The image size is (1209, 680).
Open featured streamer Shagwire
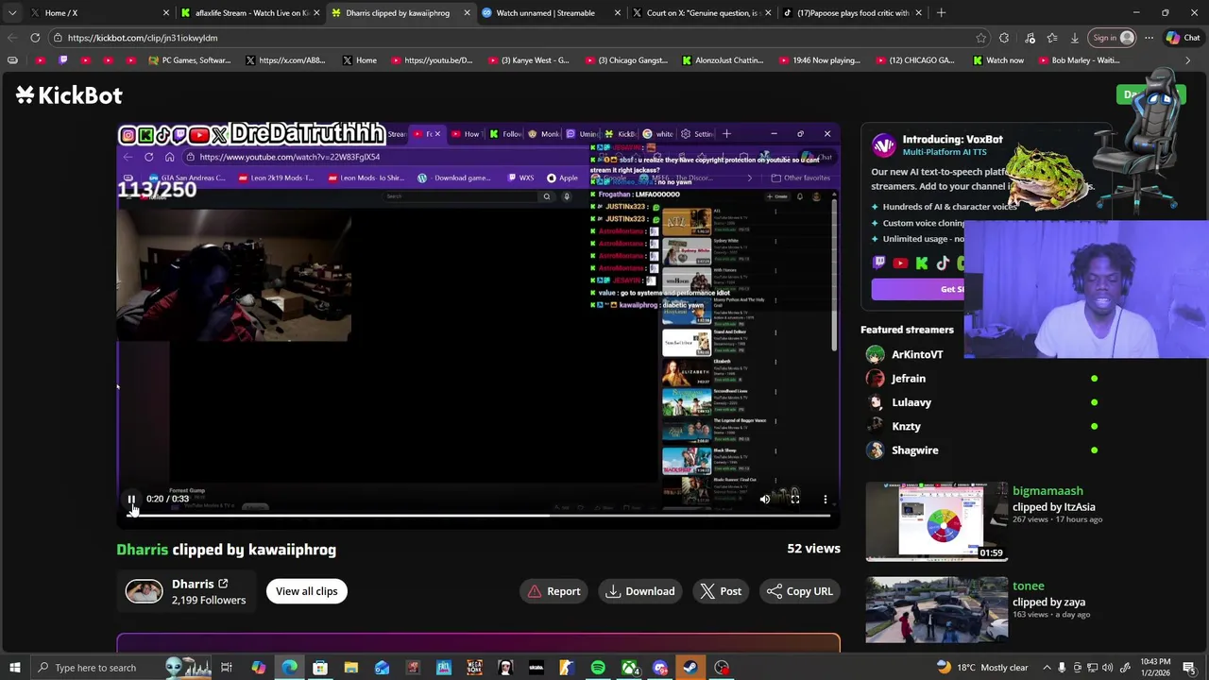point(915,450)
